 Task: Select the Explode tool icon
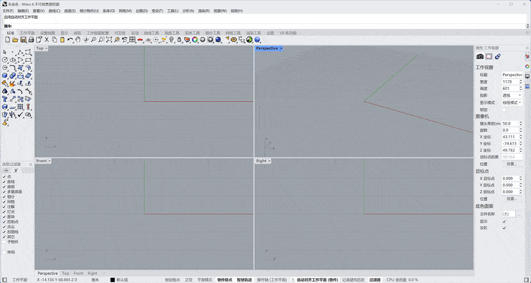pyautogui.click(x=12, y=83)
